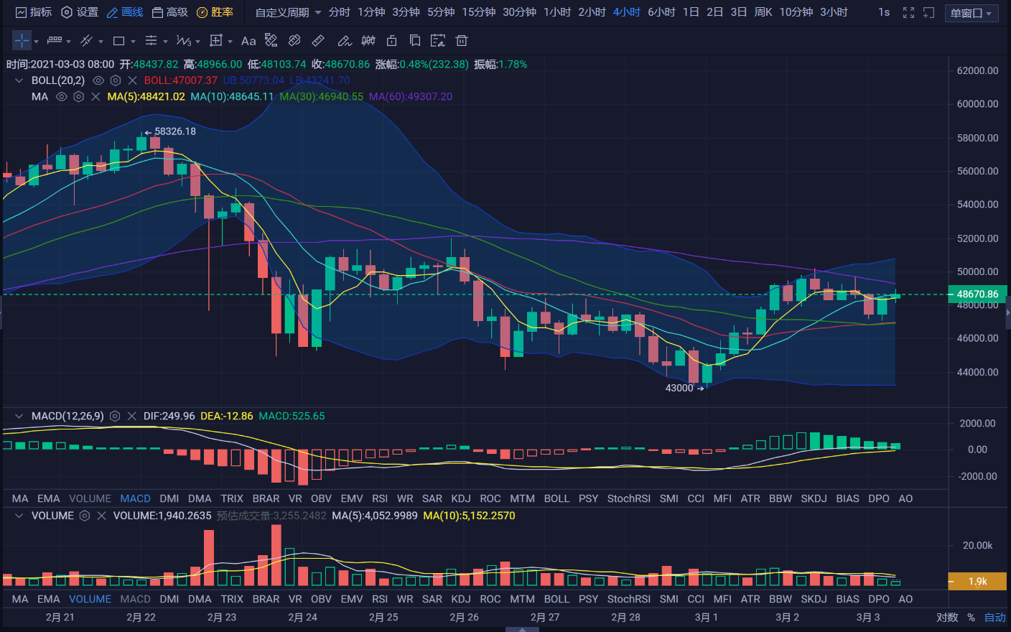Select the crosshair cursor tool

(x=22, y=41)
